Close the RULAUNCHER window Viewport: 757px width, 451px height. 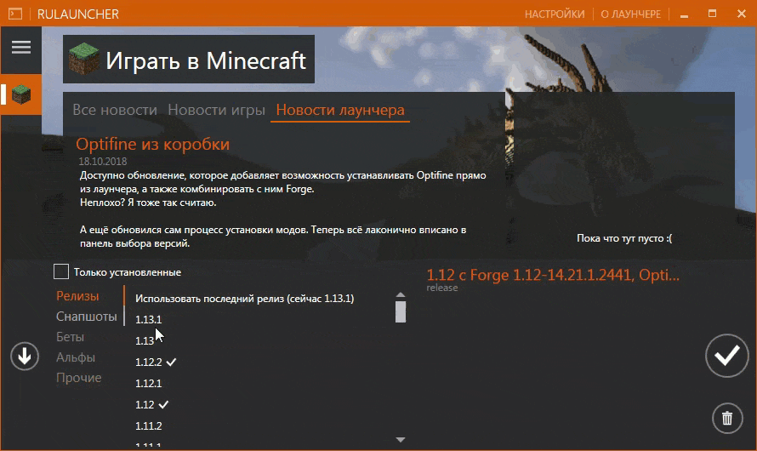[742, 14]
